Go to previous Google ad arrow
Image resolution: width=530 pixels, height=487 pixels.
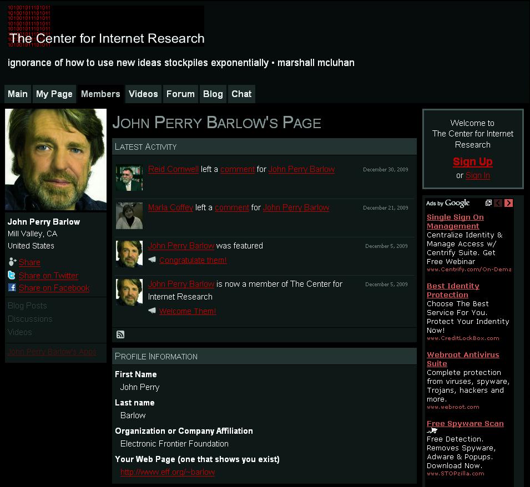tap(498, 203)
